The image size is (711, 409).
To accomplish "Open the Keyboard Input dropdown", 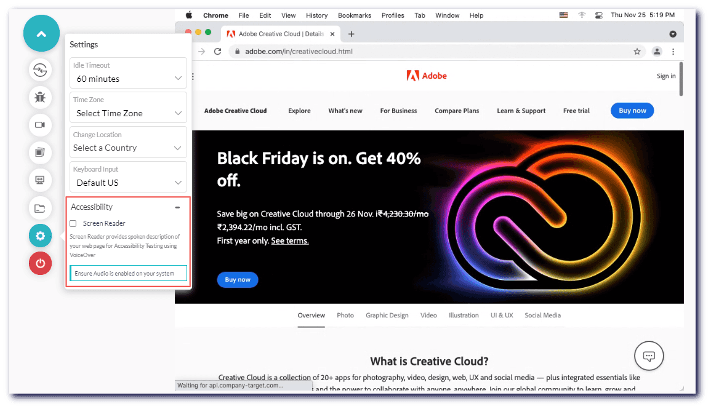I will (128, 177).
